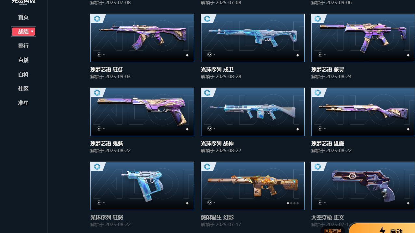Click the lightning icon on 启动 button
This screenshot has width=415, height=233.
click(x=383, y=230)
